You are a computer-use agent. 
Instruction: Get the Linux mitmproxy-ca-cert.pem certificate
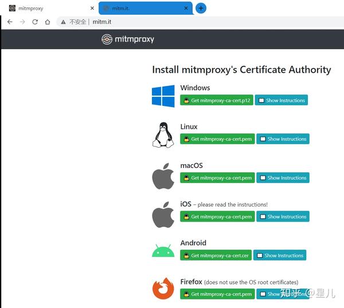(217, 139)
